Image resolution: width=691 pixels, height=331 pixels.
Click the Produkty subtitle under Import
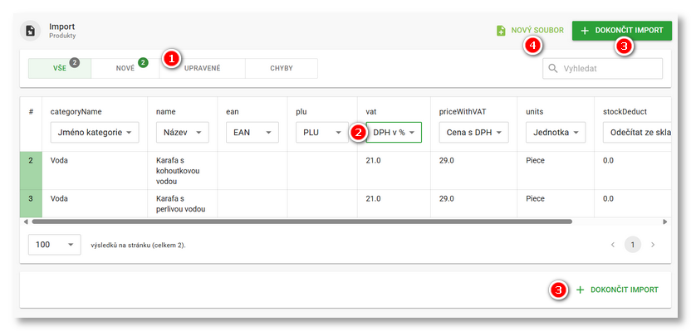pyautogui.click(x=62, y=37)
